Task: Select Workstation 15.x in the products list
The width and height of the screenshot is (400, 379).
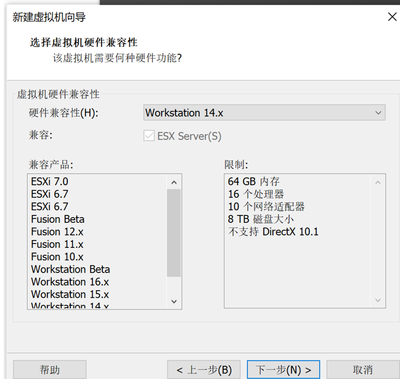Action: [x=70, y=294]
